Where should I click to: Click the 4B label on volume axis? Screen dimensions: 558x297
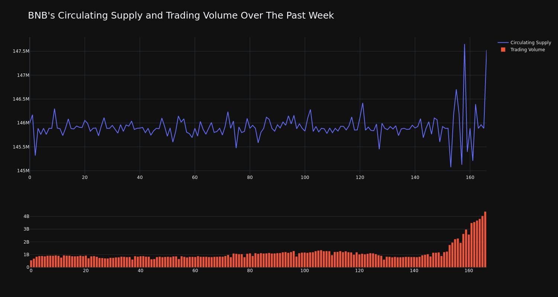tap(26, 216)
